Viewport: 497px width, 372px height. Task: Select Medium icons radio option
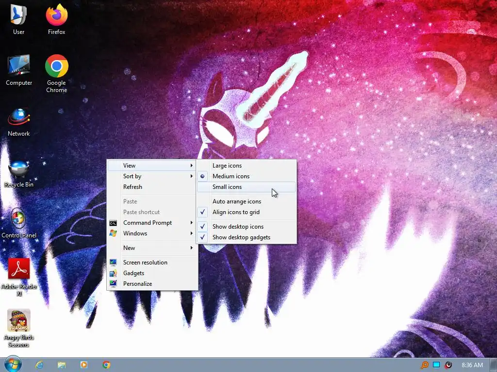(246, 176)
